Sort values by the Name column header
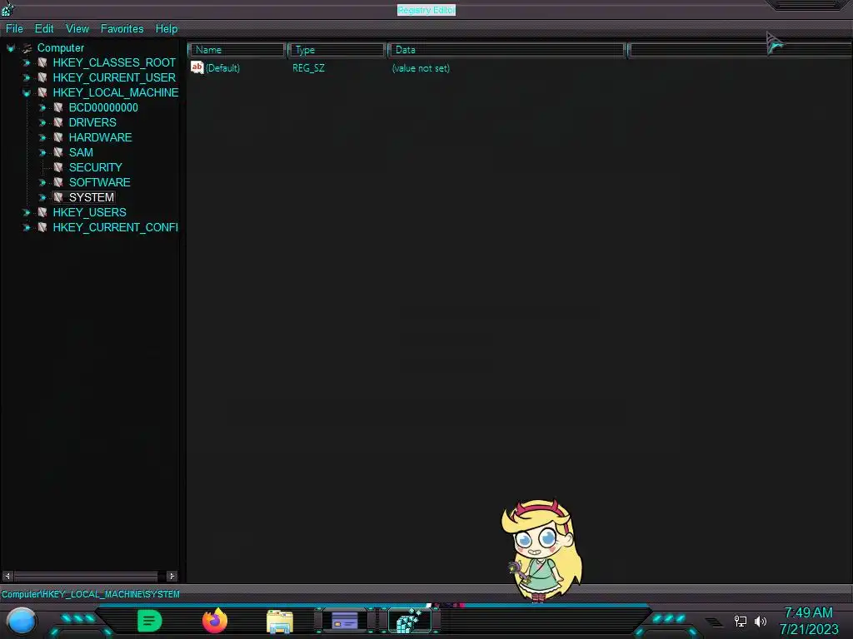 [237, 50]
